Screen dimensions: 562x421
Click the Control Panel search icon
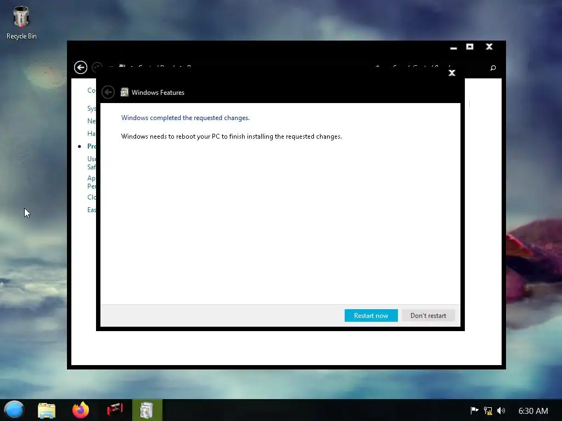493,67
